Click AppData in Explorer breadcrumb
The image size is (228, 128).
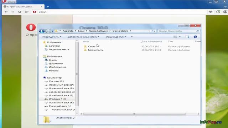coord(68,31)
